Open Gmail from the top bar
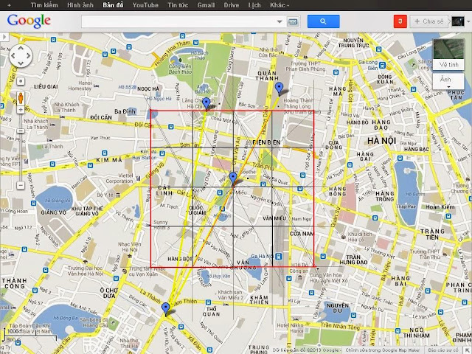Image resolution: width=472 pixels, height=354 pixels. click(x=206, y=5)
